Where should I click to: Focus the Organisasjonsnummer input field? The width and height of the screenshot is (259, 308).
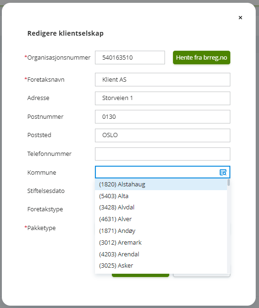(x=130, y=58)
